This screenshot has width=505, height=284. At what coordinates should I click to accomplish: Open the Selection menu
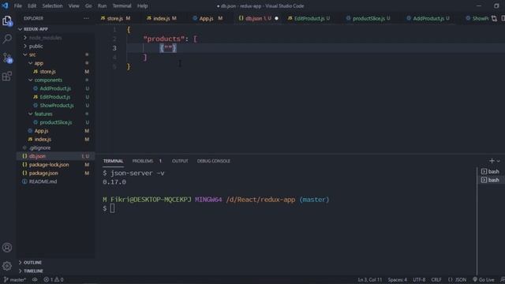53,6
